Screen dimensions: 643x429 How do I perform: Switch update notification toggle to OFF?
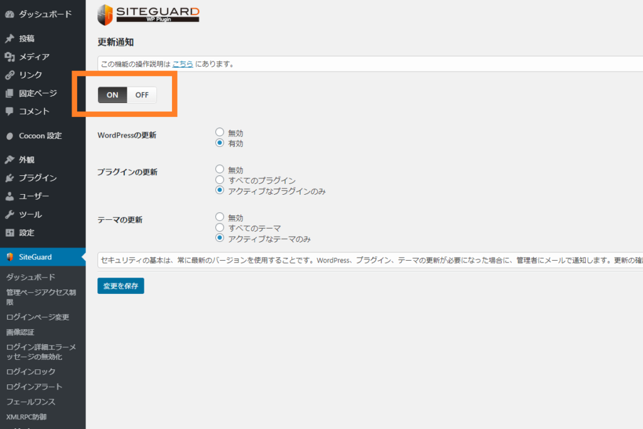(142, 95)
